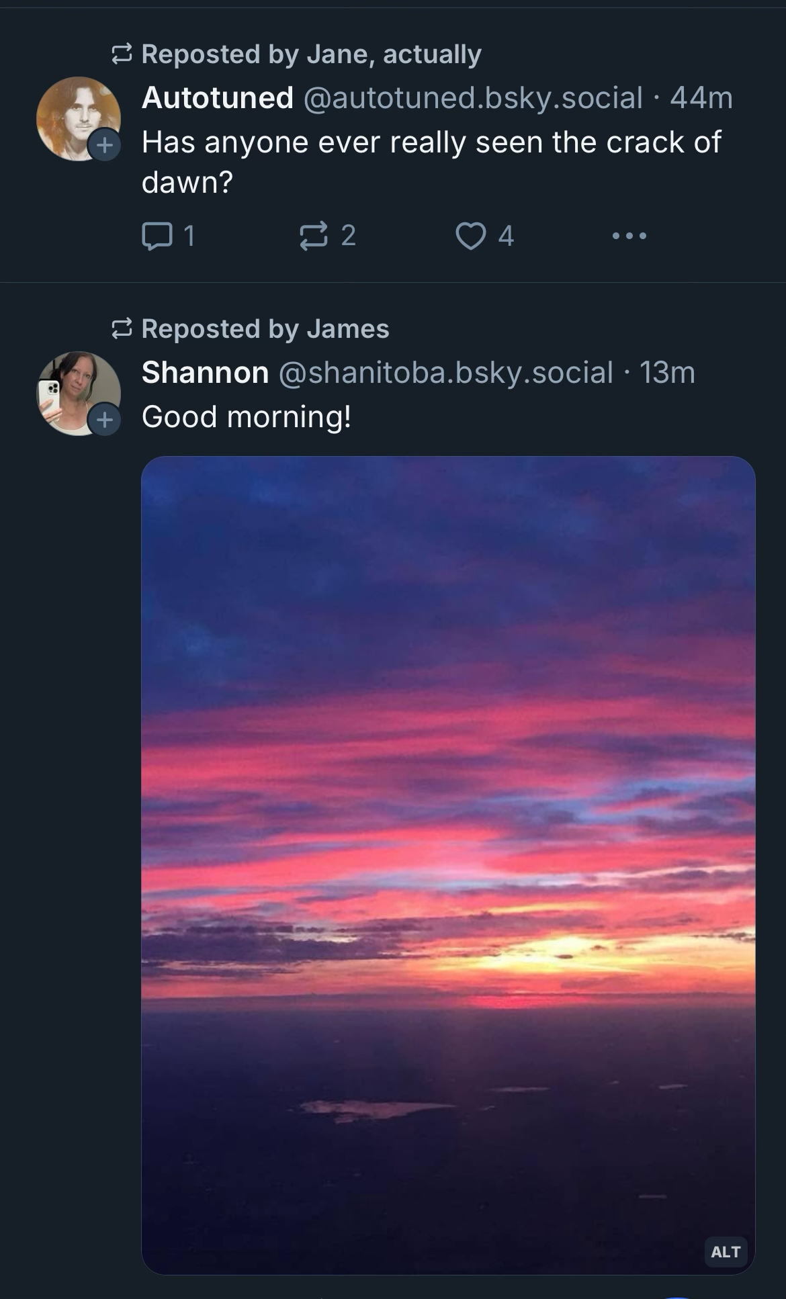Image resolution: width=786 pixels, height=1299 pixels.
Task: Open the @shanitoba.bsky.social handle
Action: (445, 373)
